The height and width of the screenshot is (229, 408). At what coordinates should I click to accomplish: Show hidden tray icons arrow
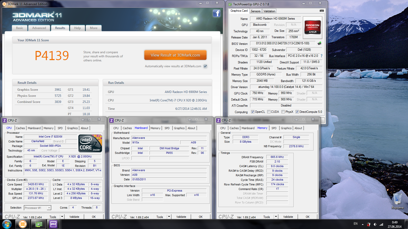[x=363, y=224]
